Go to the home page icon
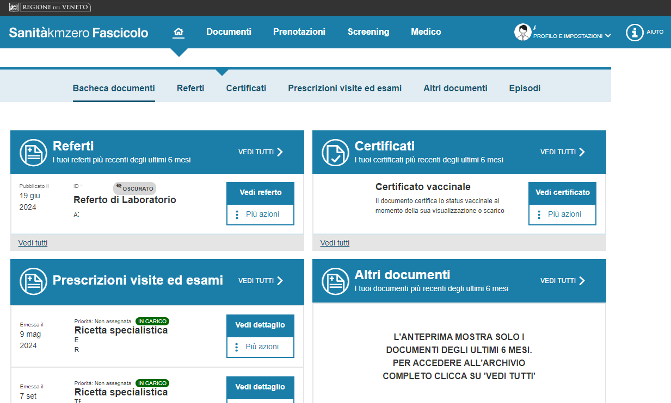This screenshot has width=671, height=403. point(178,32)
